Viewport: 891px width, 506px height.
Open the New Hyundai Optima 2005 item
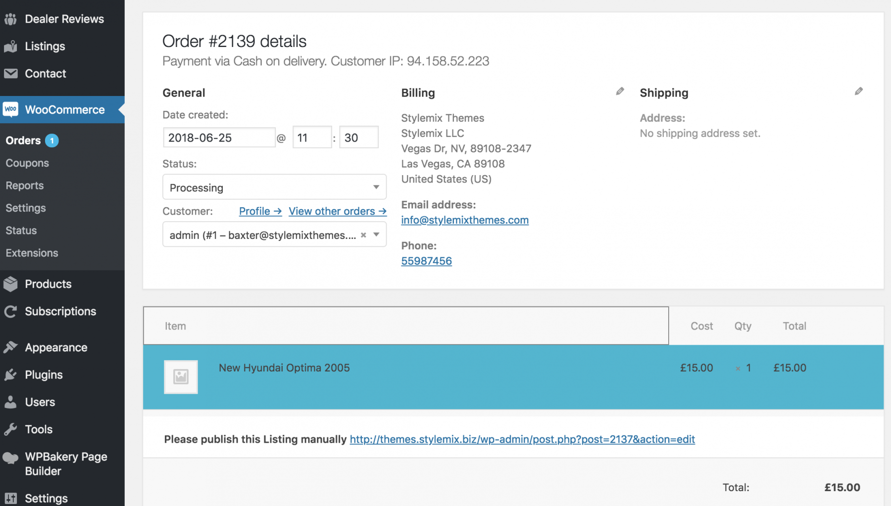click(284, 368)
